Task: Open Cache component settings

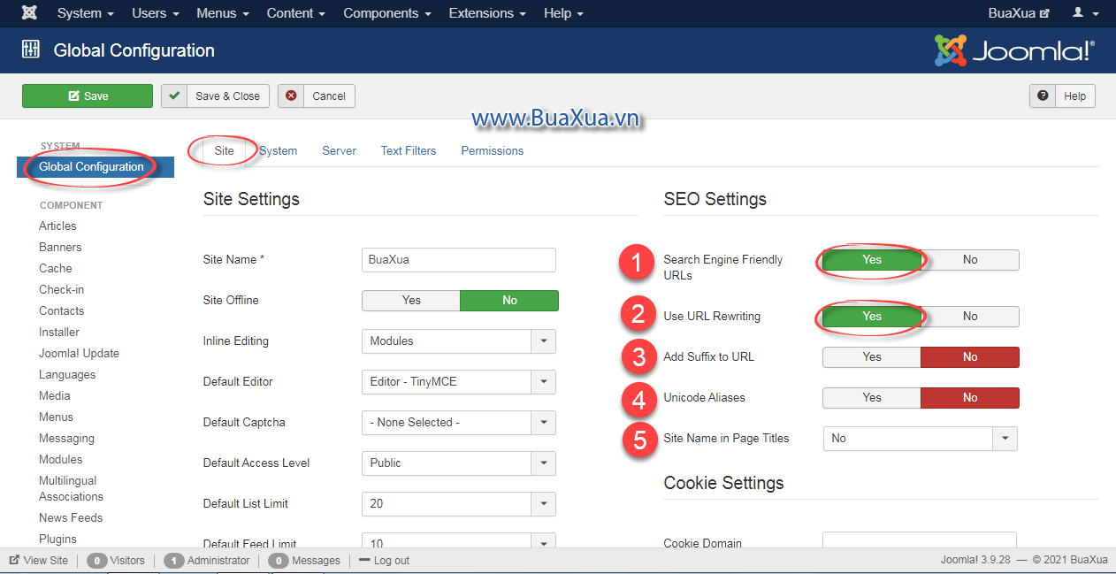Action: tap(56, 268)
